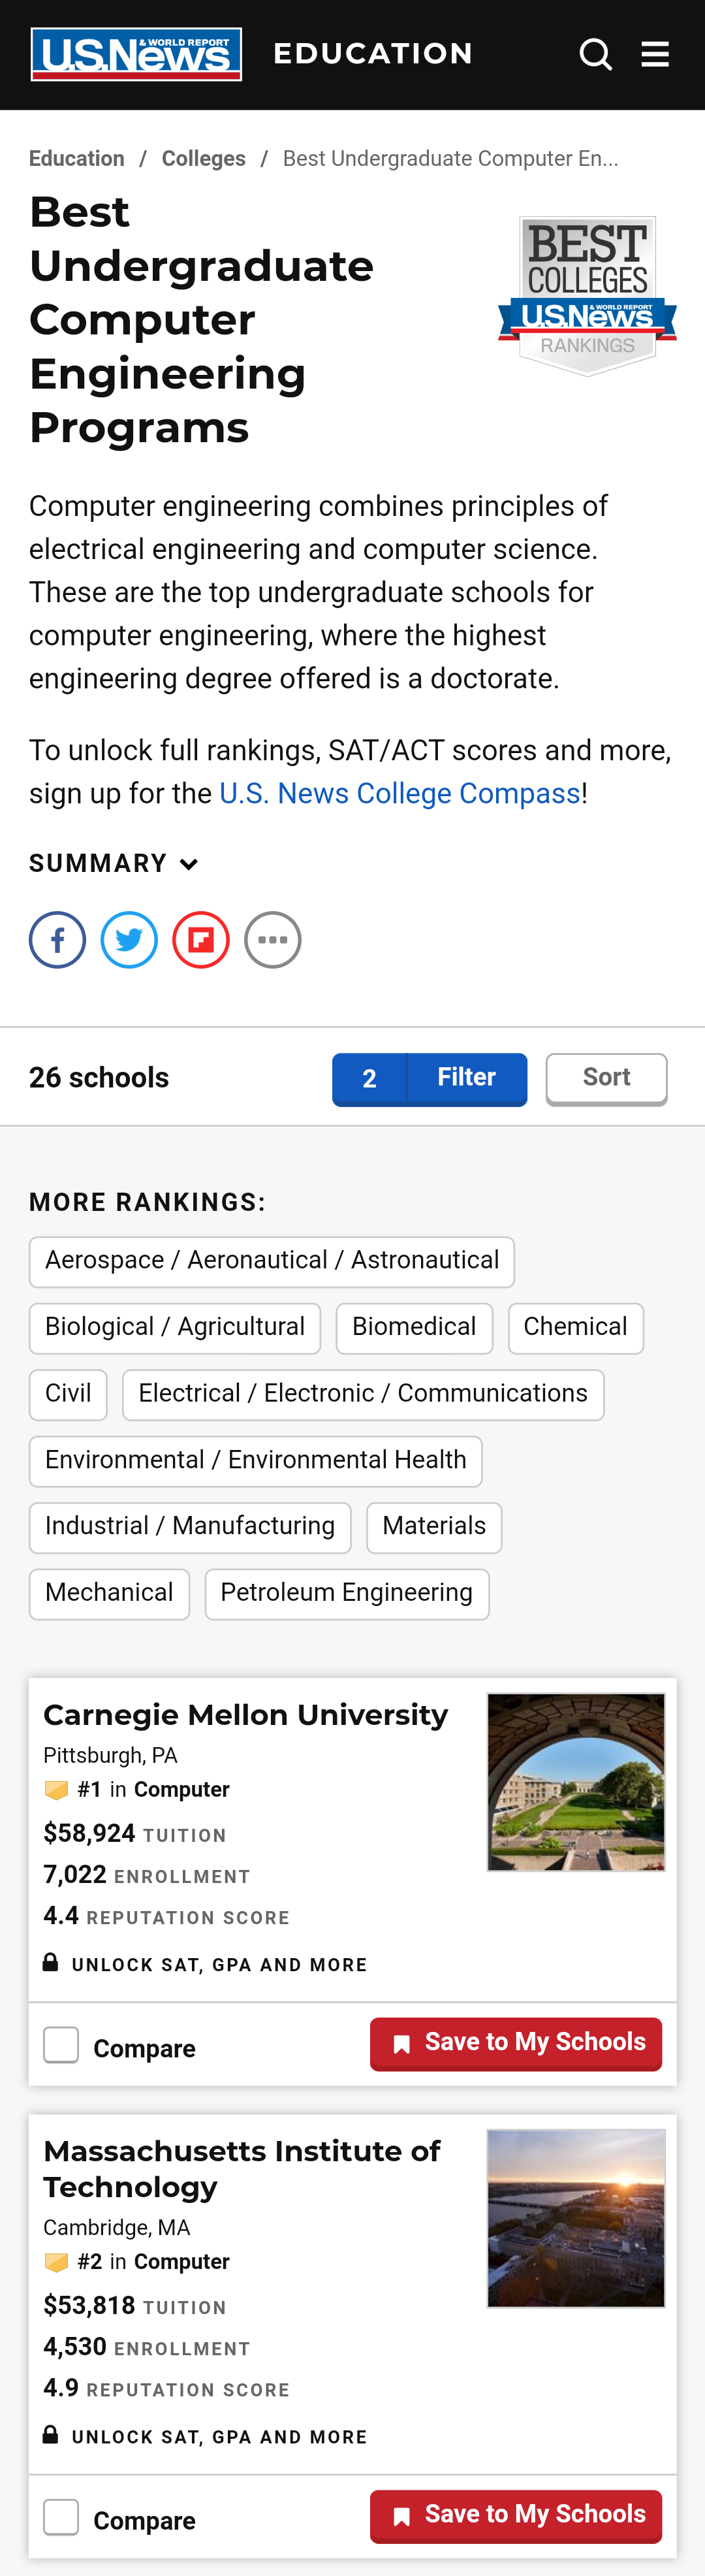Save Carnegie Mellon to My Schools
Image resolution: width=705 pixels, height=2576 pixels.
coord(516,2042)
